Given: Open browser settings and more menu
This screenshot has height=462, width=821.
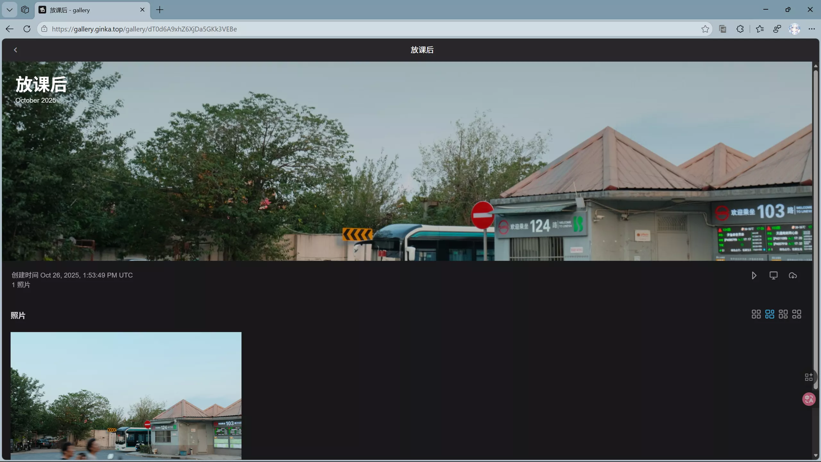Looking at the screenshot, I should pyautogui.click(x=812, y=29).
